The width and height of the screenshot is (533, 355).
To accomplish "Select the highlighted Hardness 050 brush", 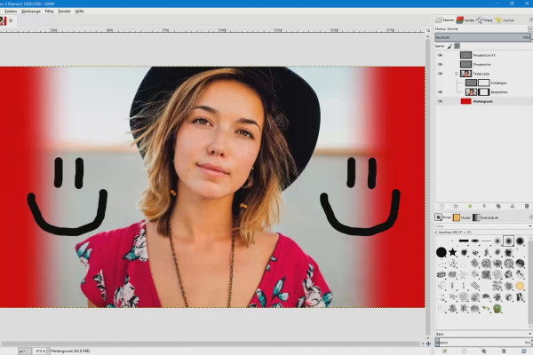I will (508, 241).
